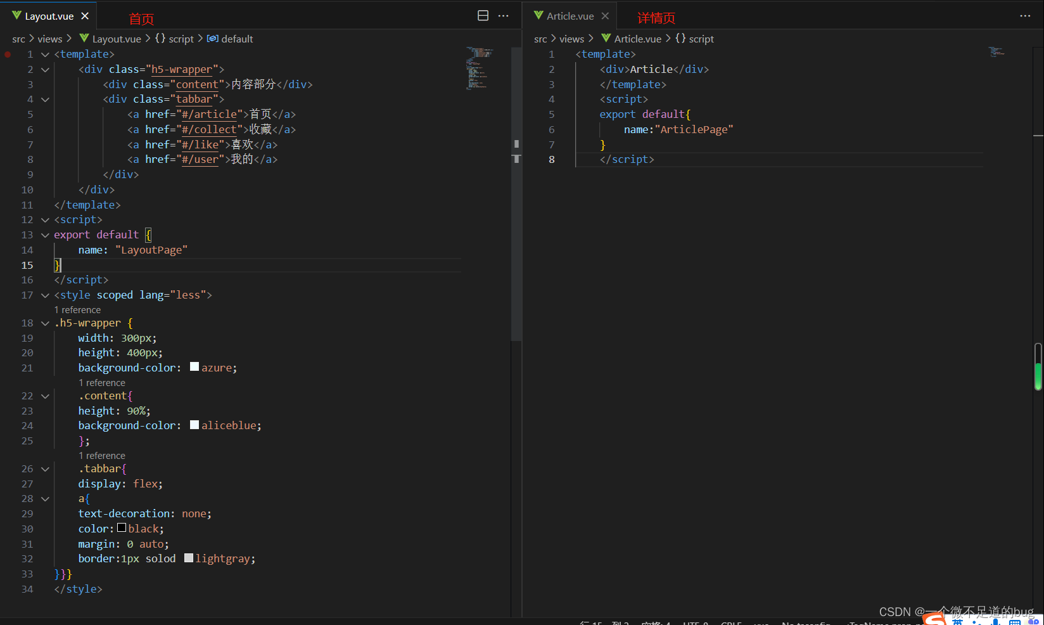Open more actions in right editor

click(1025, 16)
